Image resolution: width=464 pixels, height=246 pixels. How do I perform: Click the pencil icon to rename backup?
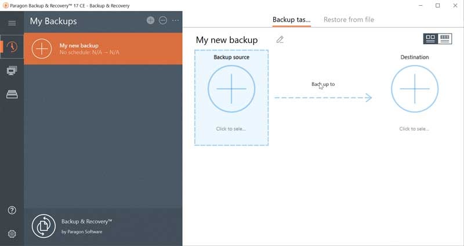280,39
